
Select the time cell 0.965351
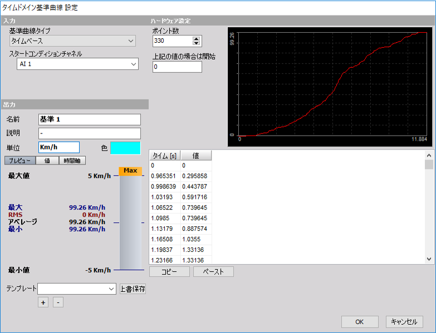pos(165,176)
